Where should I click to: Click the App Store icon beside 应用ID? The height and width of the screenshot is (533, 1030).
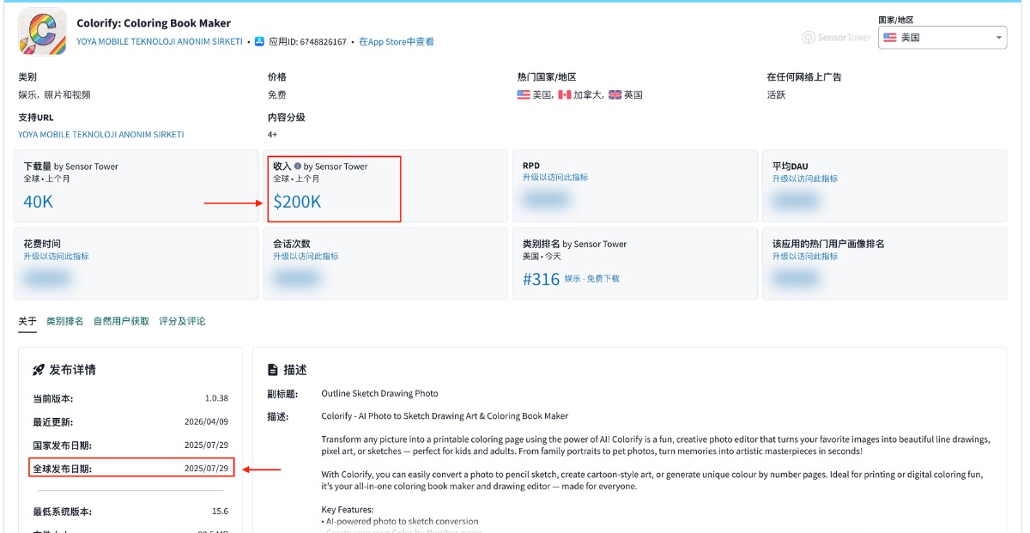259,41
